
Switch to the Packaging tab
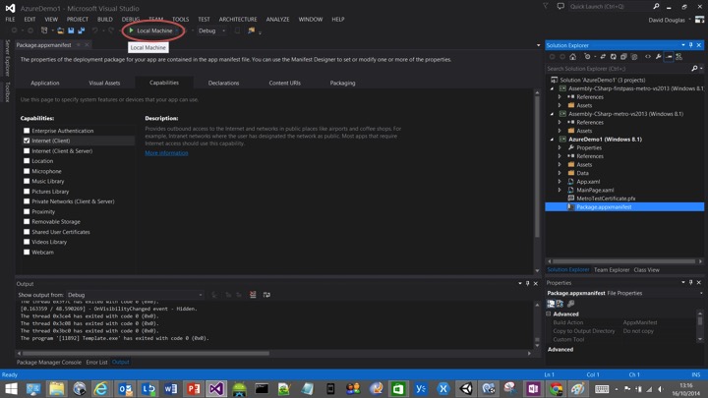[343, 83]
